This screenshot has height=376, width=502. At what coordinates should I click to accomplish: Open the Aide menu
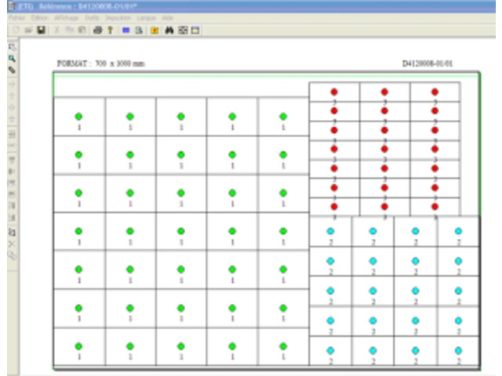[167, 17]
